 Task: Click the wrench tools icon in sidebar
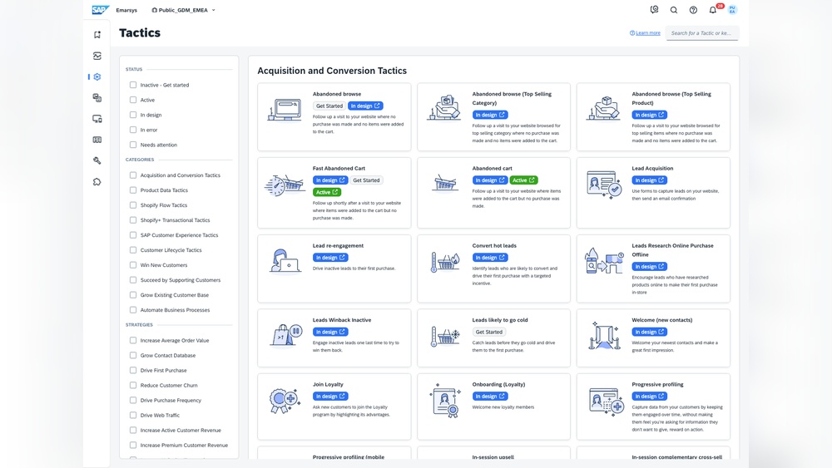click(x=97, y=160)
